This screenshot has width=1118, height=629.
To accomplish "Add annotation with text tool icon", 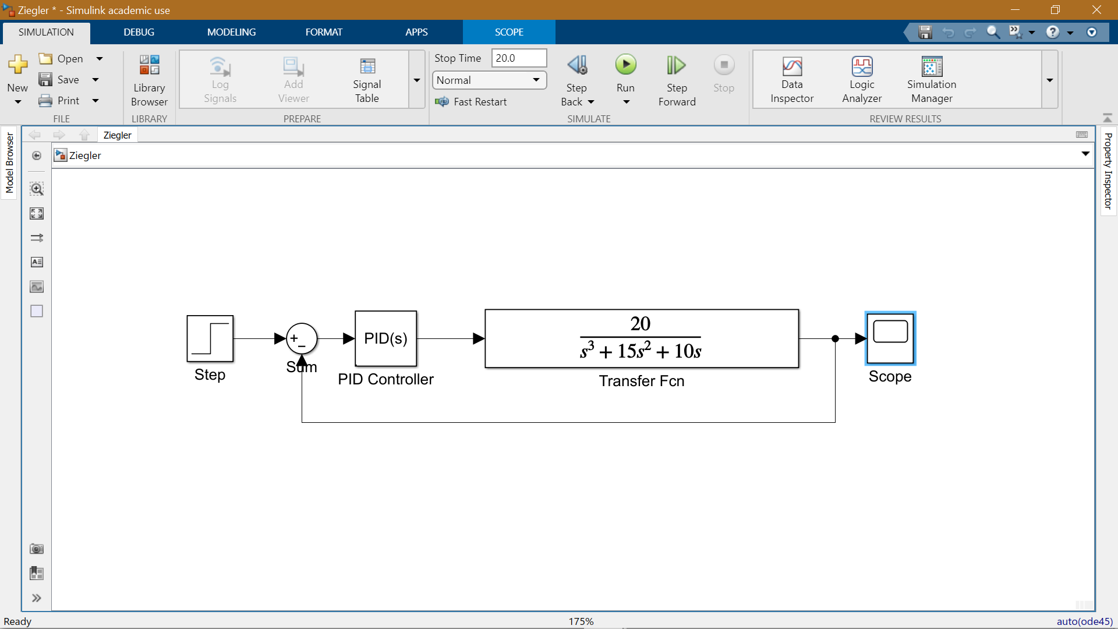I will point(37,262).
